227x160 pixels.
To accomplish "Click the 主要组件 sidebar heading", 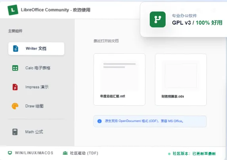I will click(15, 31).
